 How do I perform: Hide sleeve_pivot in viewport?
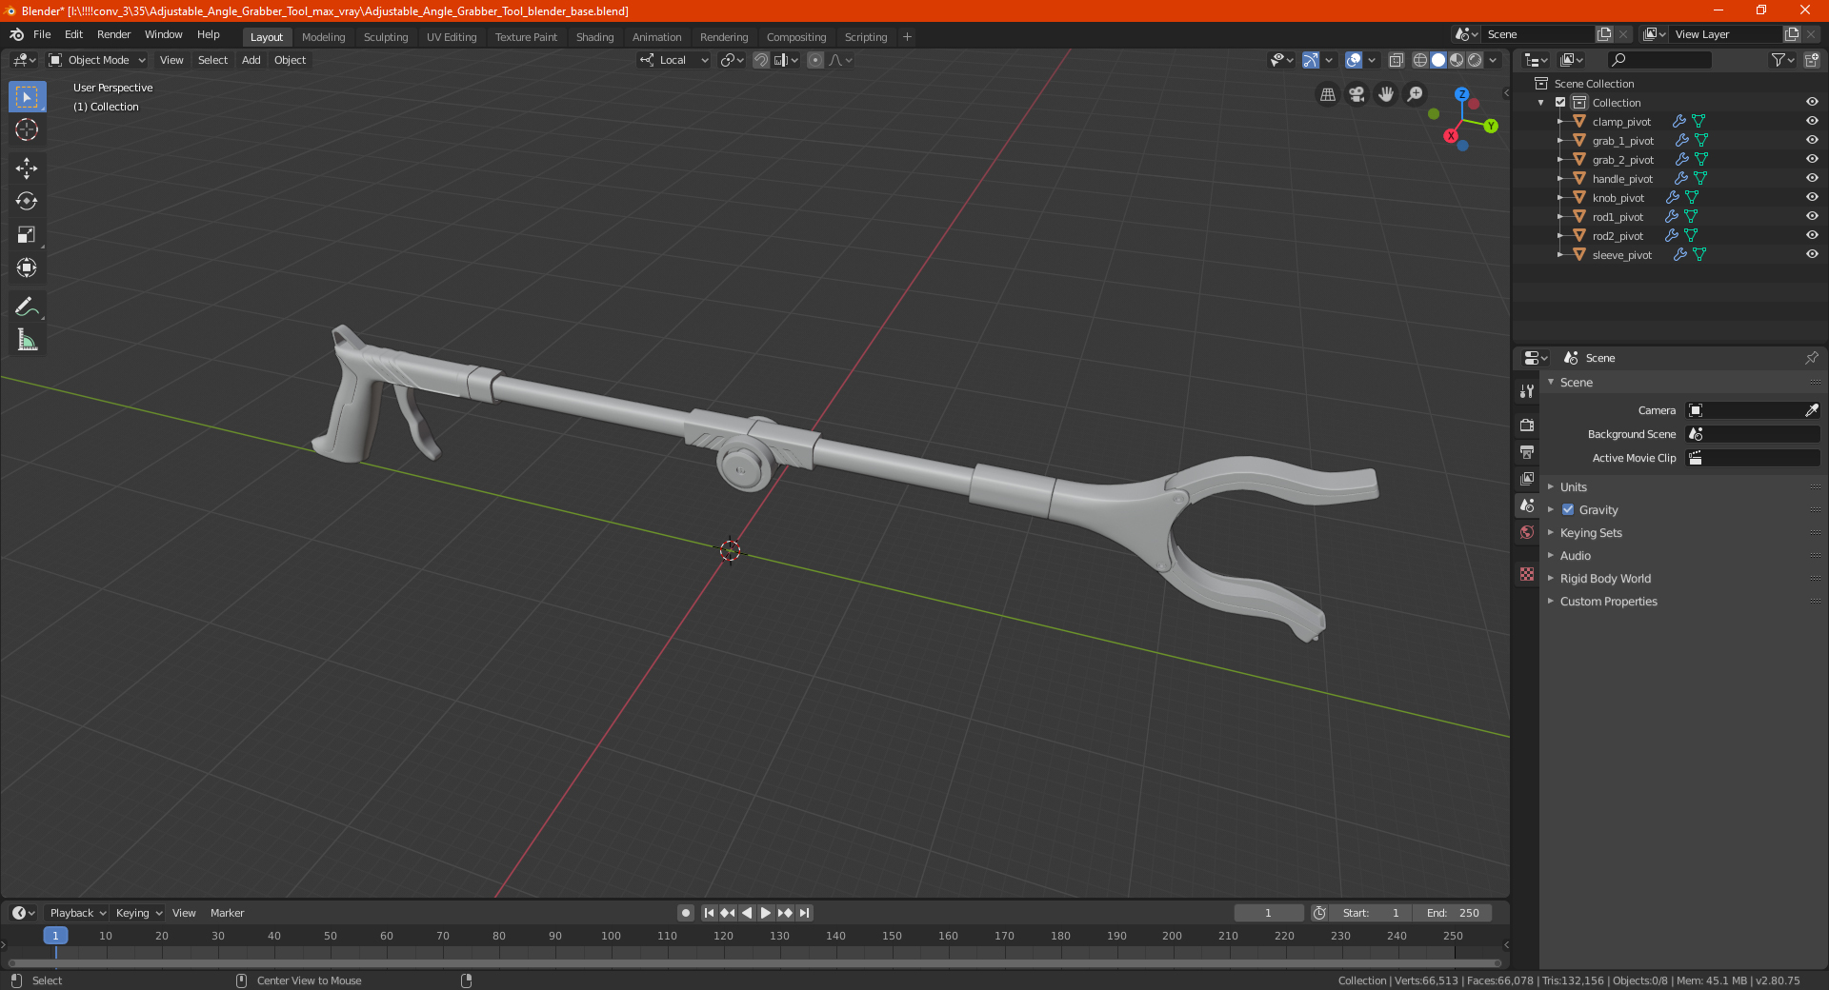coord(1812,254)
